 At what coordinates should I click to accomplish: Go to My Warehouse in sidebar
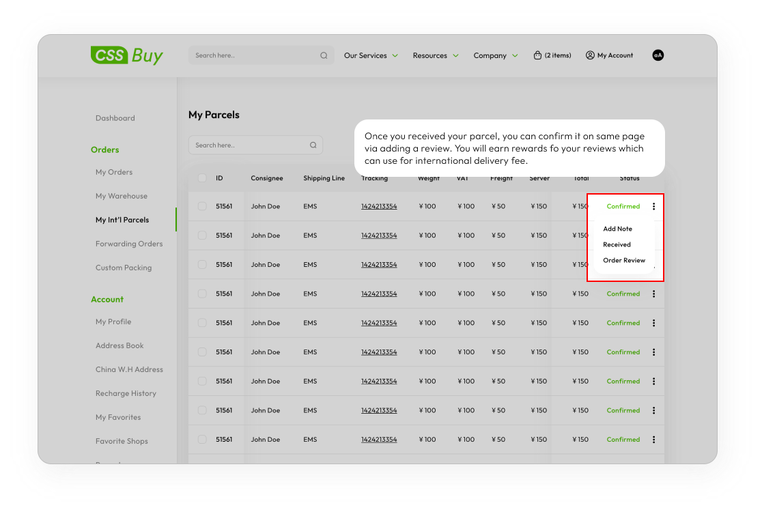coord(122,196)
